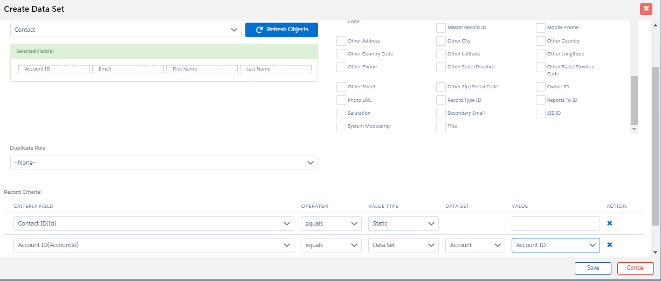The image size is (661, 281).
Task: Check the Title field checkbox
Action: click(441, 127)
